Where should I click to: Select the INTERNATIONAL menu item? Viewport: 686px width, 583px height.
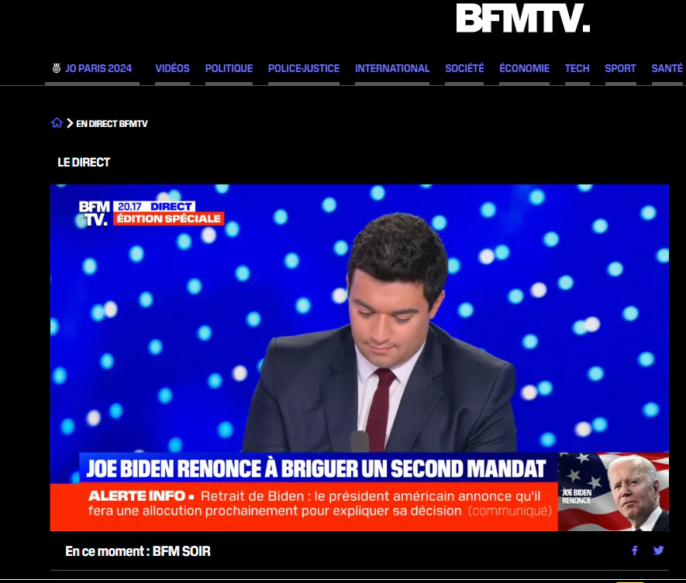[392, 69]
